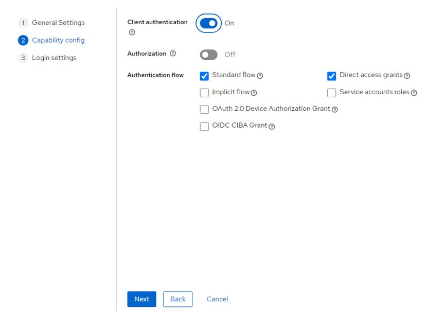Show help tooltip for Service accounts roles

point(414,93)
